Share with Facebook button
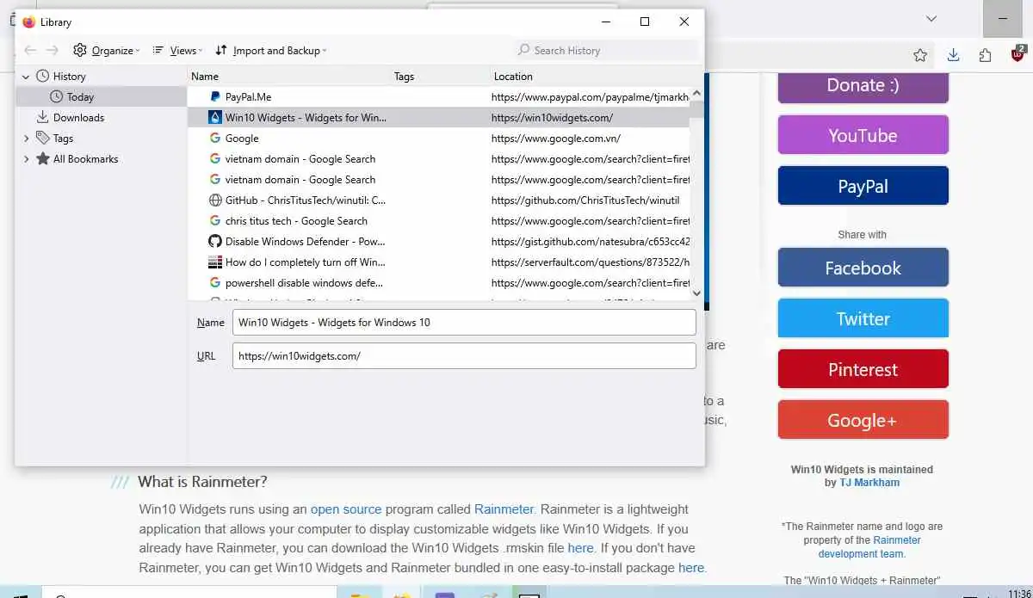1033x598 pixels. [x=863, y=268]
